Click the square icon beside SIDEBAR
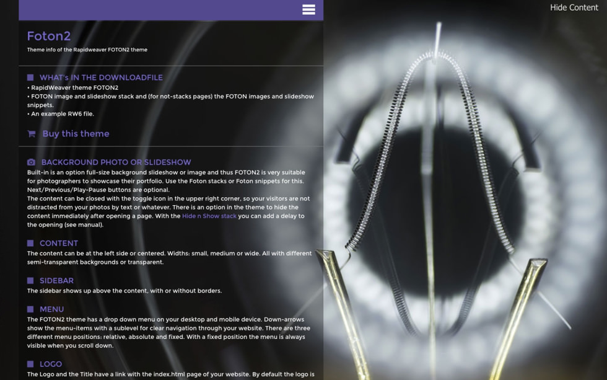The height and width of the screenshot is (380, 607). (30, 280)
